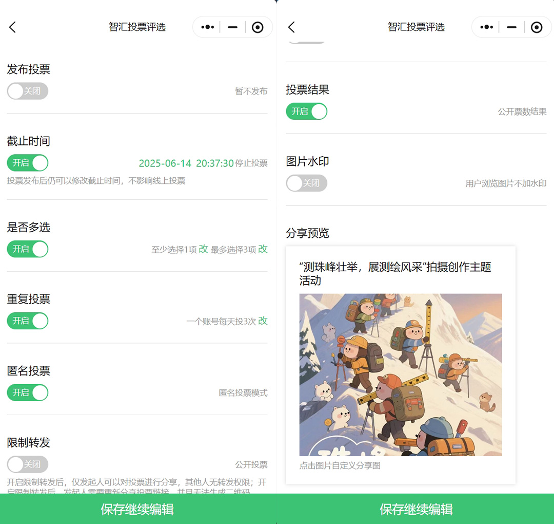Click the 点击图片自定义分享图 hint text
The height and width of the screenshot is (524, 554).
[x=340, y=465]
